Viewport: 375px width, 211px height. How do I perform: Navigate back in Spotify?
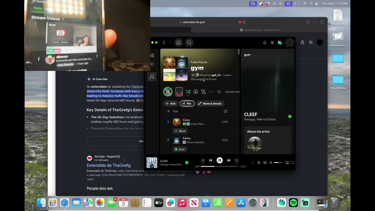164,42
